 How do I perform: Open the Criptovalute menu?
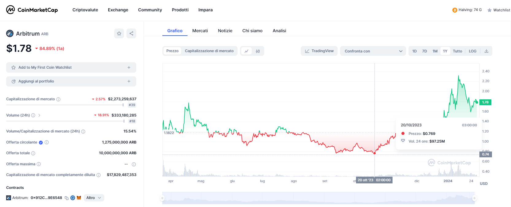pyautogui.click(x=85, y=10)
